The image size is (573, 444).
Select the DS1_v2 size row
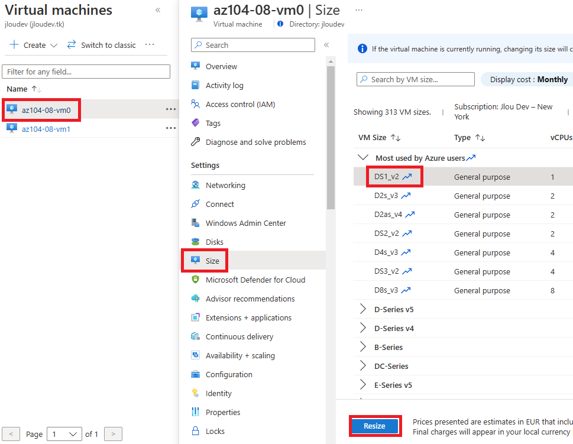(x=463, y=177)
